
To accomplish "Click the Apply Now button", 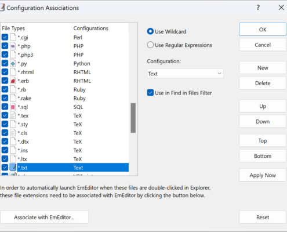I will (x=263, y=175).
